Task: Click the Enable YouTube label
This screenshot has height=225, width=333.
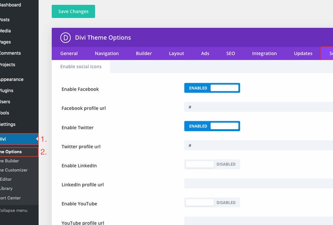Action: pyautogui.click(x=79, y=204)
